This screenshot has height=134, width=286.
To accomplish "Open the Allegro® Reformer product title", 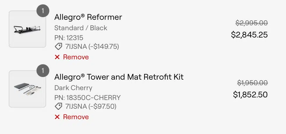I will 88,17.
